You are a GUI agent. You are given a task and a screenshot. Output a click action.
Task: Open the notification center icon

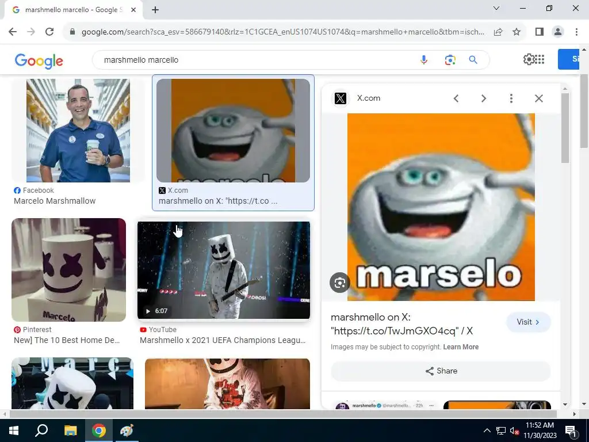(571, 431)
